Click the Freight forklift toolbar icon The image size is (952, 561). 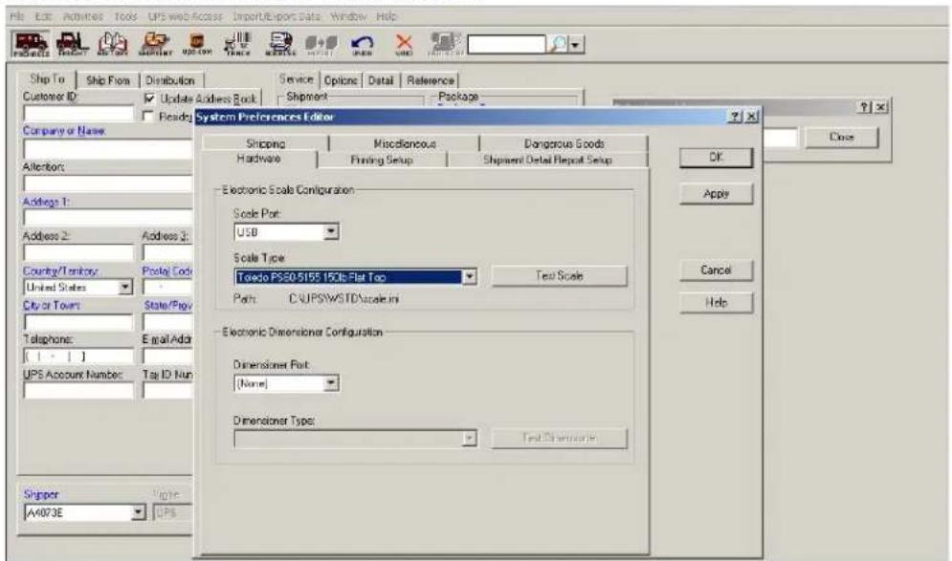(x=73, y=44)
